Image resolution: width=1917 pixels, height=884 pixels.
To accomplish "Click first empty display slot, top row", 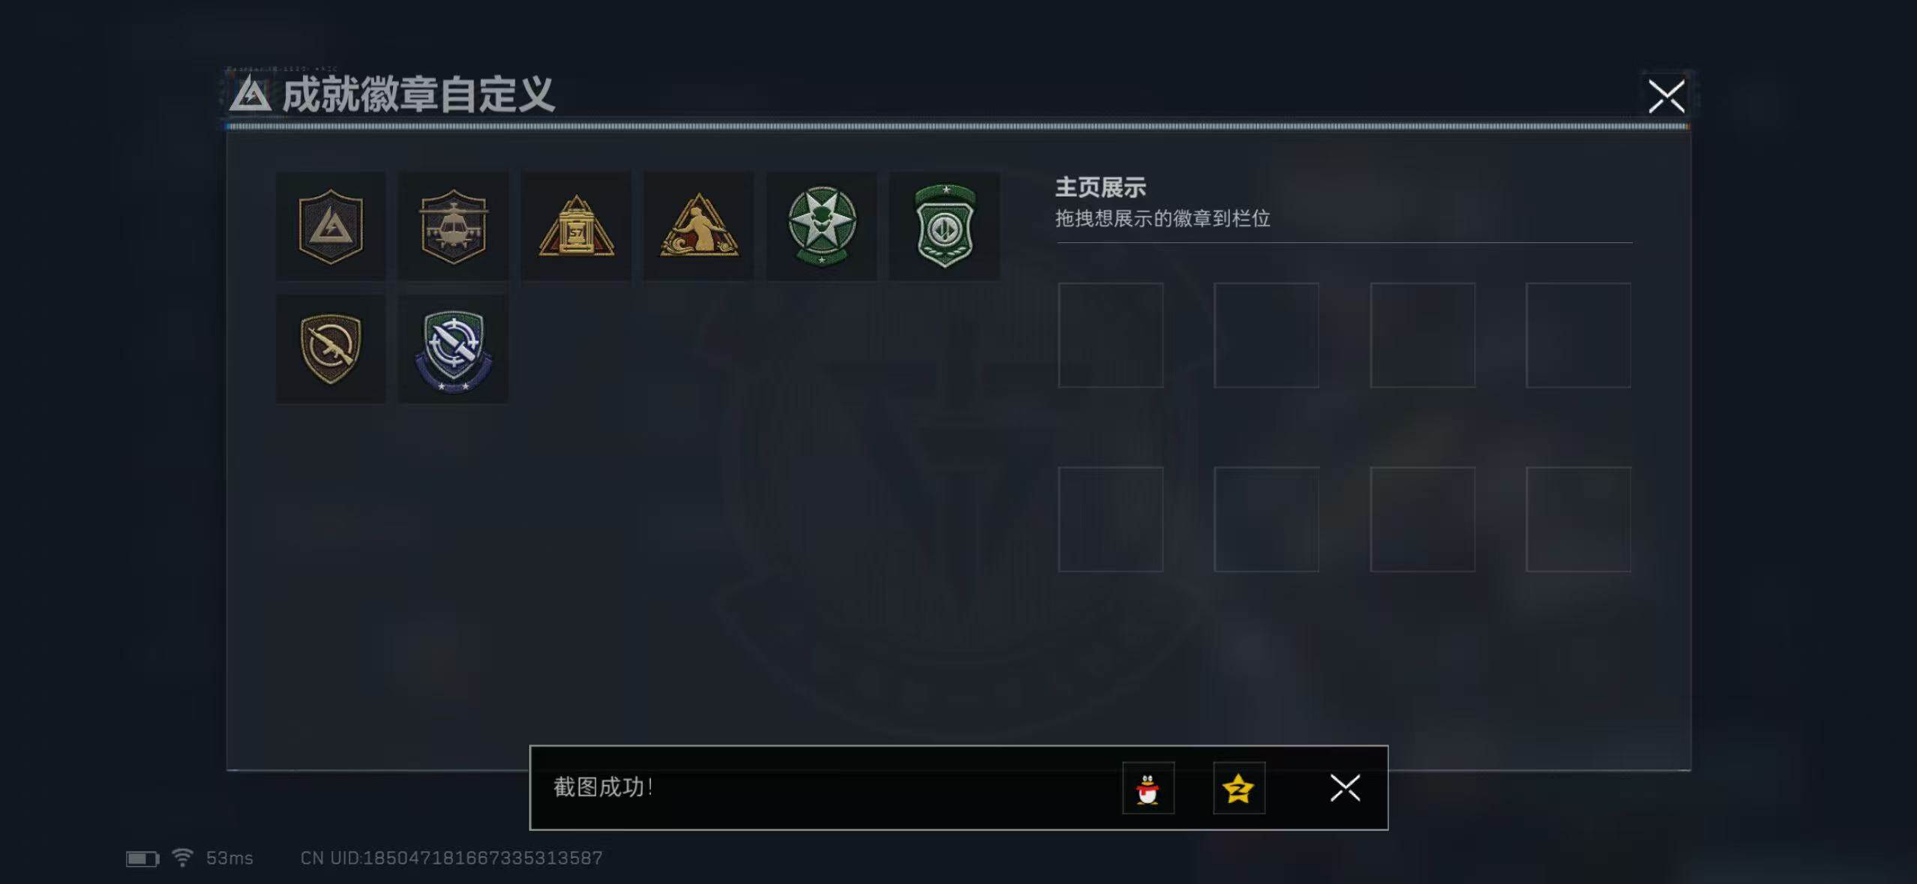I will [1111, 335].
